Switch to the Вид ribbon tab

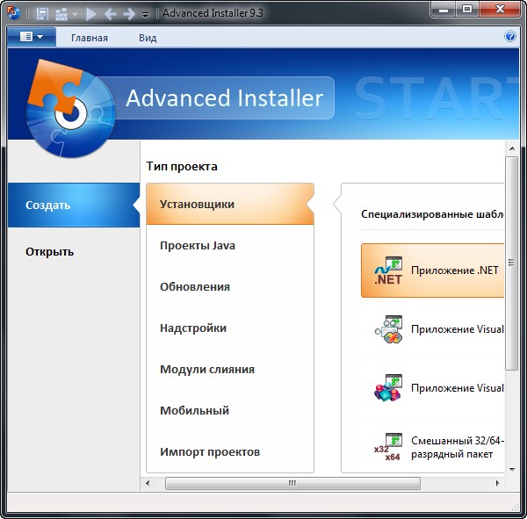coord(148,38)
